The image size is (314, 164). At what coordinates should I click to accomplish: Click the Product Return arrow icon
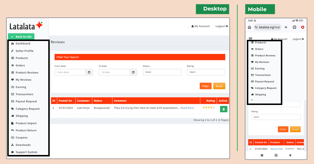click(x=13, y=130)
